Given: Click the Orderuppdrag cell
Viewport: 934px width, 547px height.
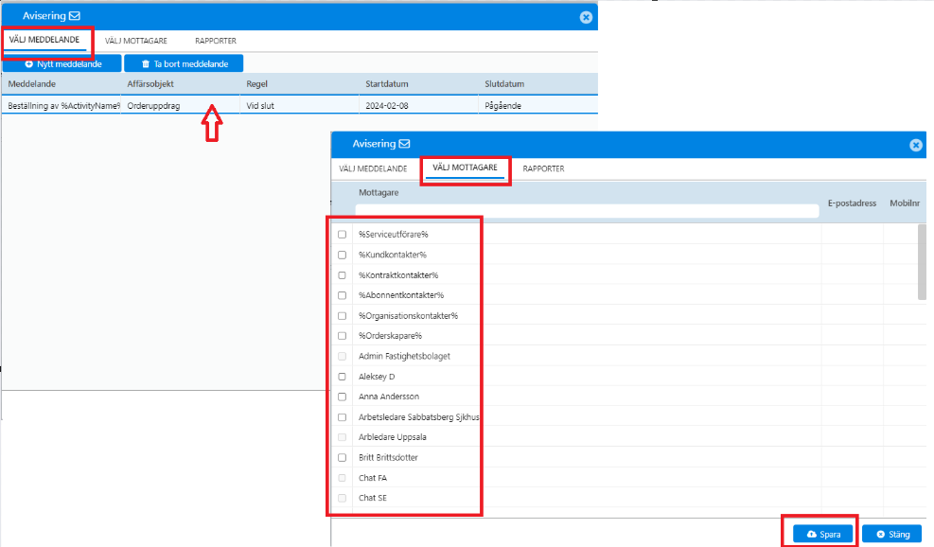Looking at the screenshot, I should (x=181, y=105).
